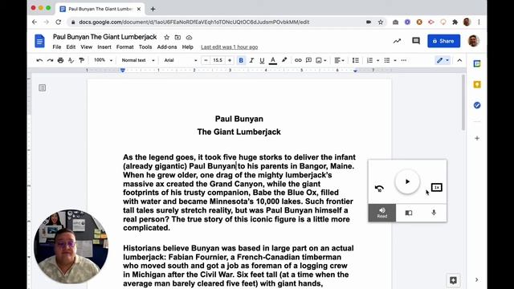Open the highlight color picker

click(284, 60)
